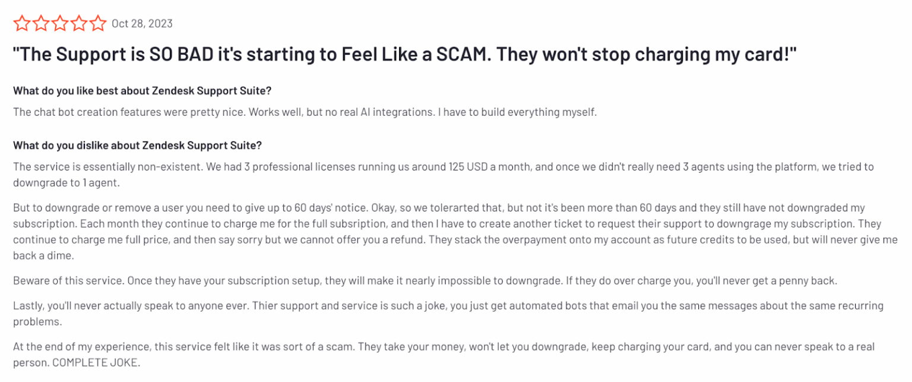
Task: Select the third rating star
Action: (x=60, y=23)
